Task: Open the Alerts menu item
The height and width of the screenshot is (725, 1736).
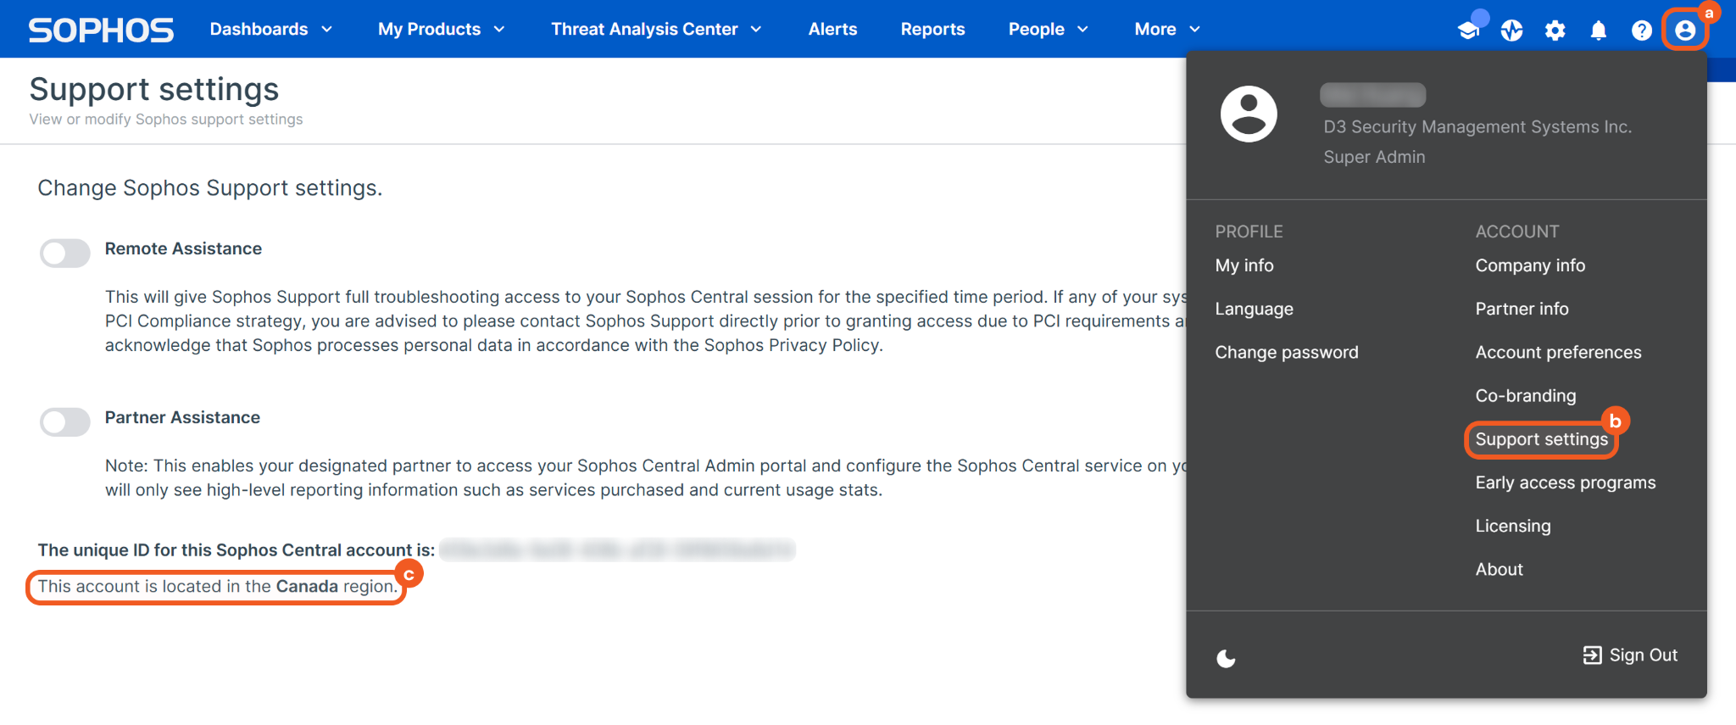Action: pos(832,29)
